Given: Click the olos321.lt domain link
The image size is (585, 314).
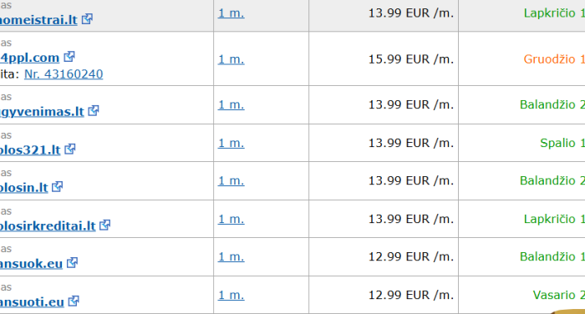Looking at the screenshot, I should (30, 150).
